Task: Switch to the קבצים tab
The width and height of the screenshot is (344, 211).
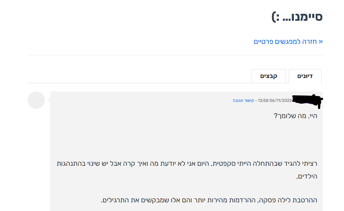Action: (269, 76)
